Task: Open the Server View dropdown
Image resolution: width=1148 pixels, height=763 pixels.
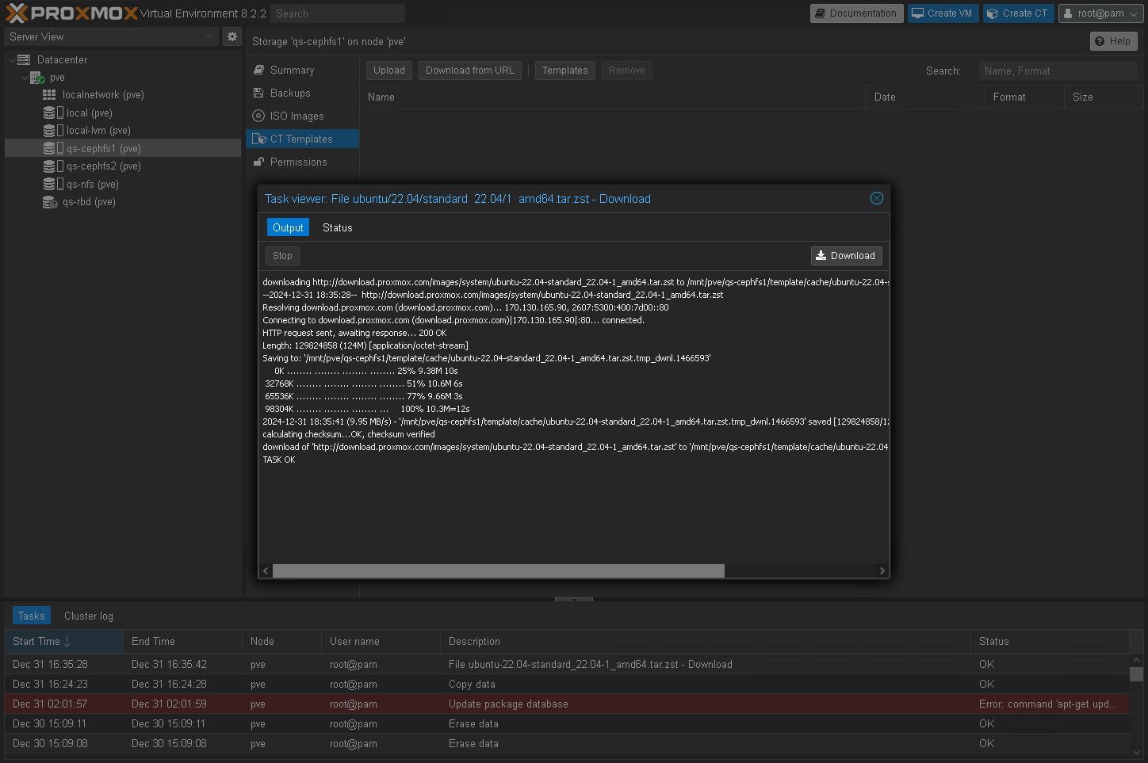Action: click(111, 36)
